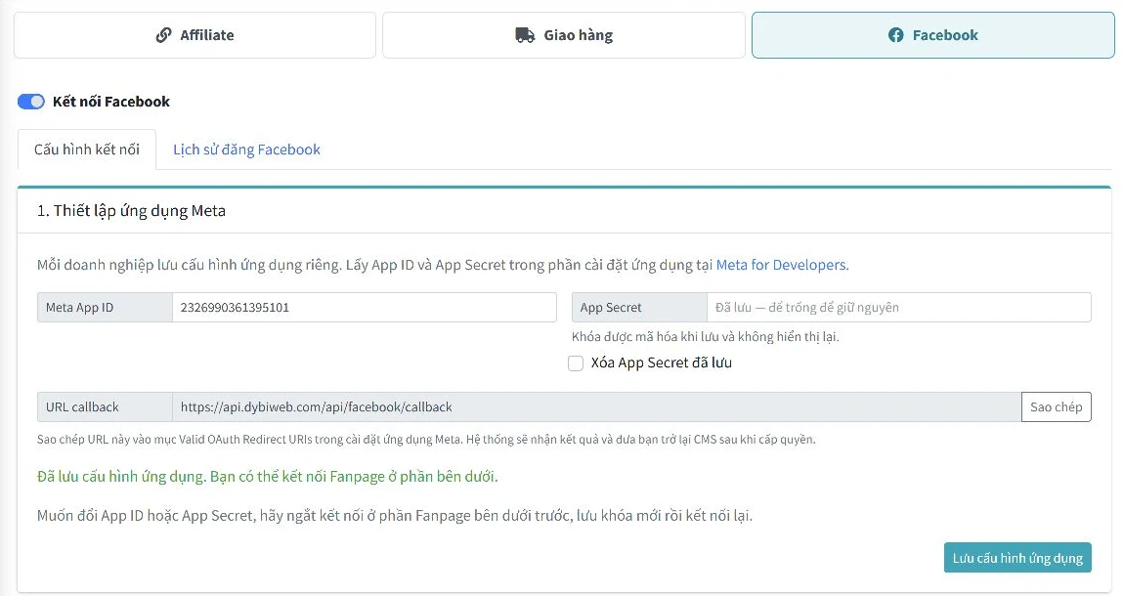1124x596 pixels.
Task: Toggle the Kết nối Facebook switch
Action: click(x=31, y=102)
